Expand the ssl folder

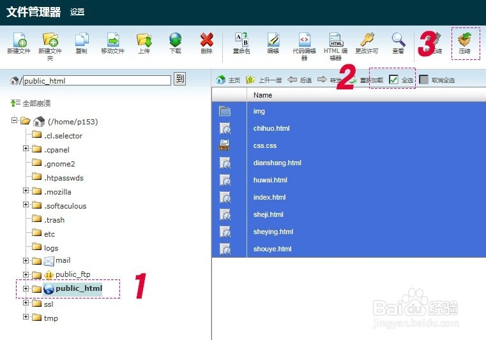coord(26,302)
